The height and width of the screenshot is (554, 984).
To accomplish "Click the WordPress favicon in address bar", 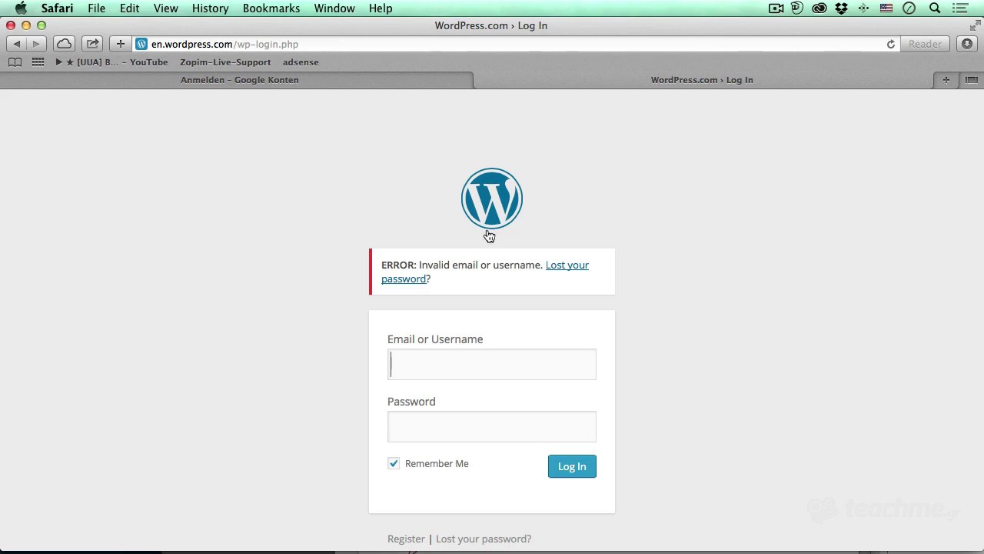I will pos(141,44).
